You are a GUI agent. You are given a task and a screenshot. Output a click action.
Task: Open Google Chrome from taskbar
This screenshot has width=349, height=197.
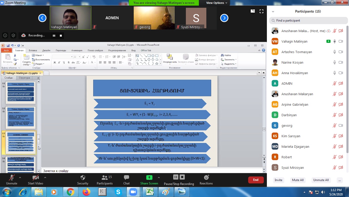(x=70, y=192)
